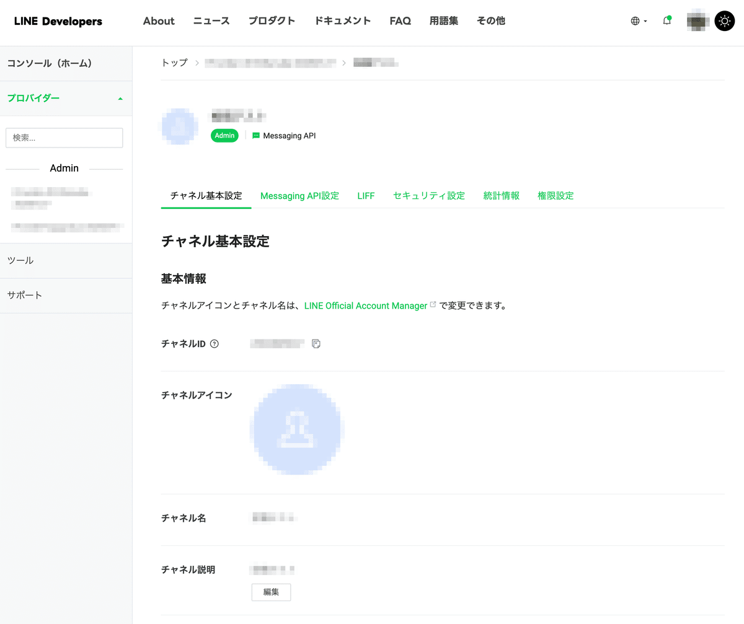Click the large チャネルアイコン image
Image resolution: width=744 pixels, height=624 pixels.
pyautogui.click(x=296, y=429)
